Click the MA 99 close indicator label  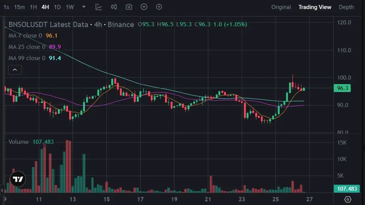tap(27, 58)
